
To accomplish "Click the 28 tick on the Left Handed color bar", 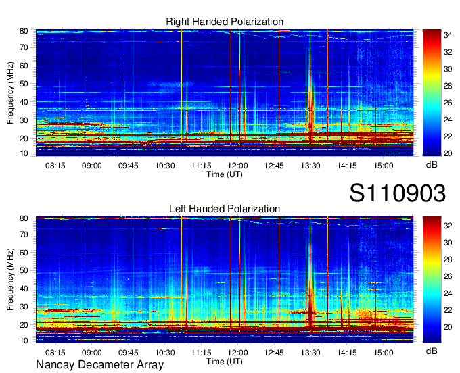I will point(448,259).
